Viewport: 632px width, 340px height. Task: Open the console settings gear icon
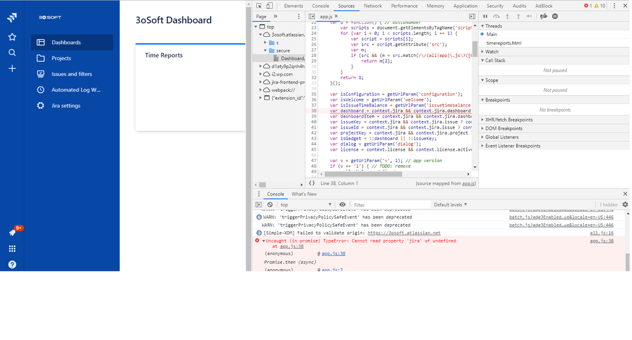[625, 205]
